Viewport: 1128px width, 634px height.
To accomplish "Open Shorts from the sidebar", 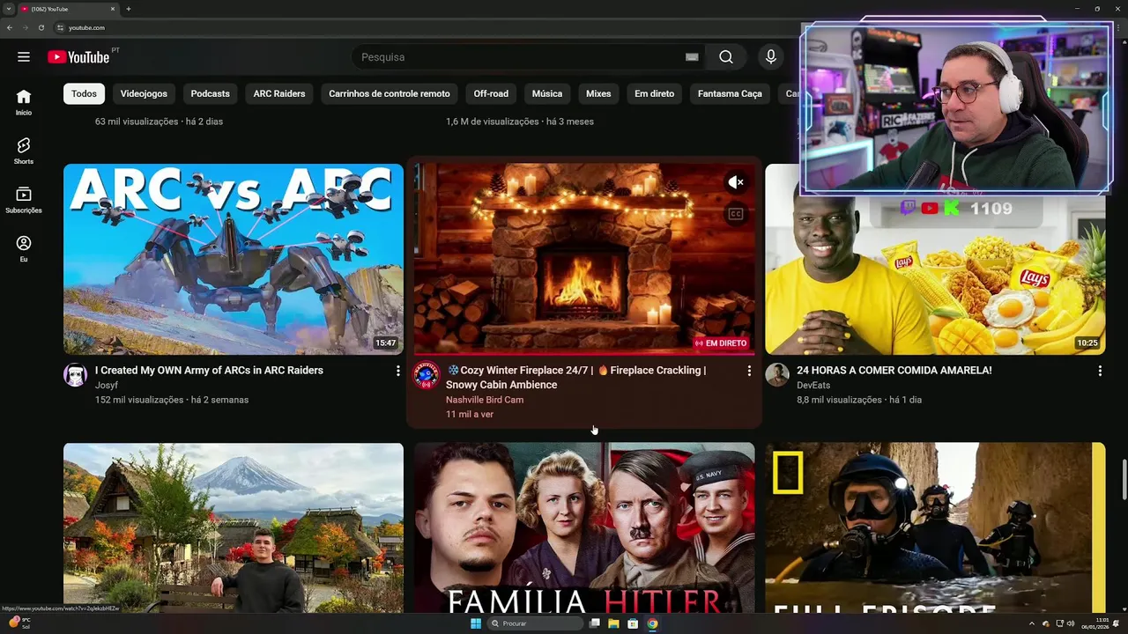I will point(24,151).
